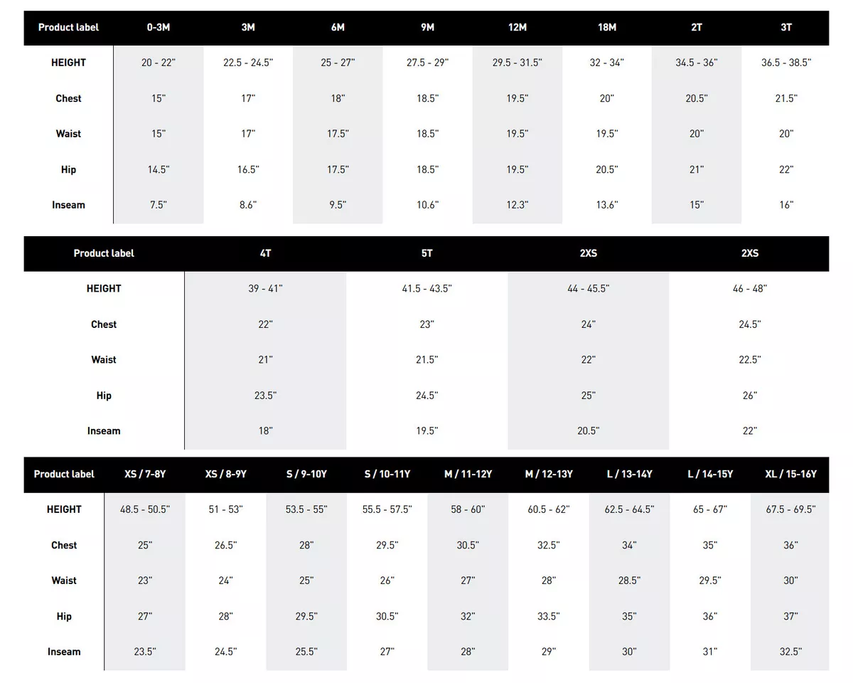853x683 pixels.
Task: Click the S / 10-11Y header
Action: click(x=387, y=474)
